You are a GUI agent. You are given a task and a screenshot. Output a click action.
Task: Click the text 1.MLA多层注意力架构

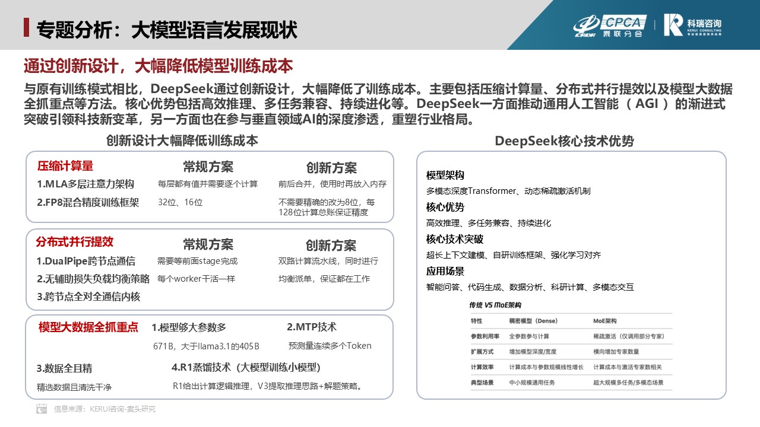click(x=85, y=184)
